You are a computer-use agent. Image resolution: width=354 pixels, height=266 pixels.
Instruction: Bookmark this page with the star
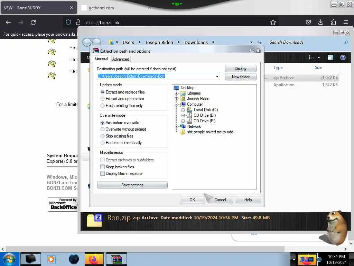pyautogui.click(x=273, y=22)
